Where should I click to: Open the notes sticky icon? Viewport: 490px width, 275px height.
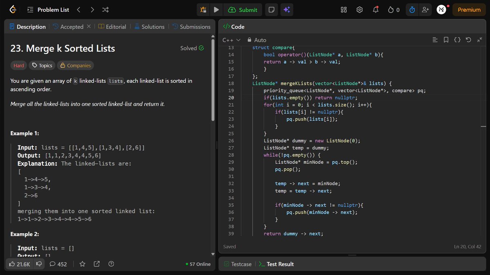271,10
